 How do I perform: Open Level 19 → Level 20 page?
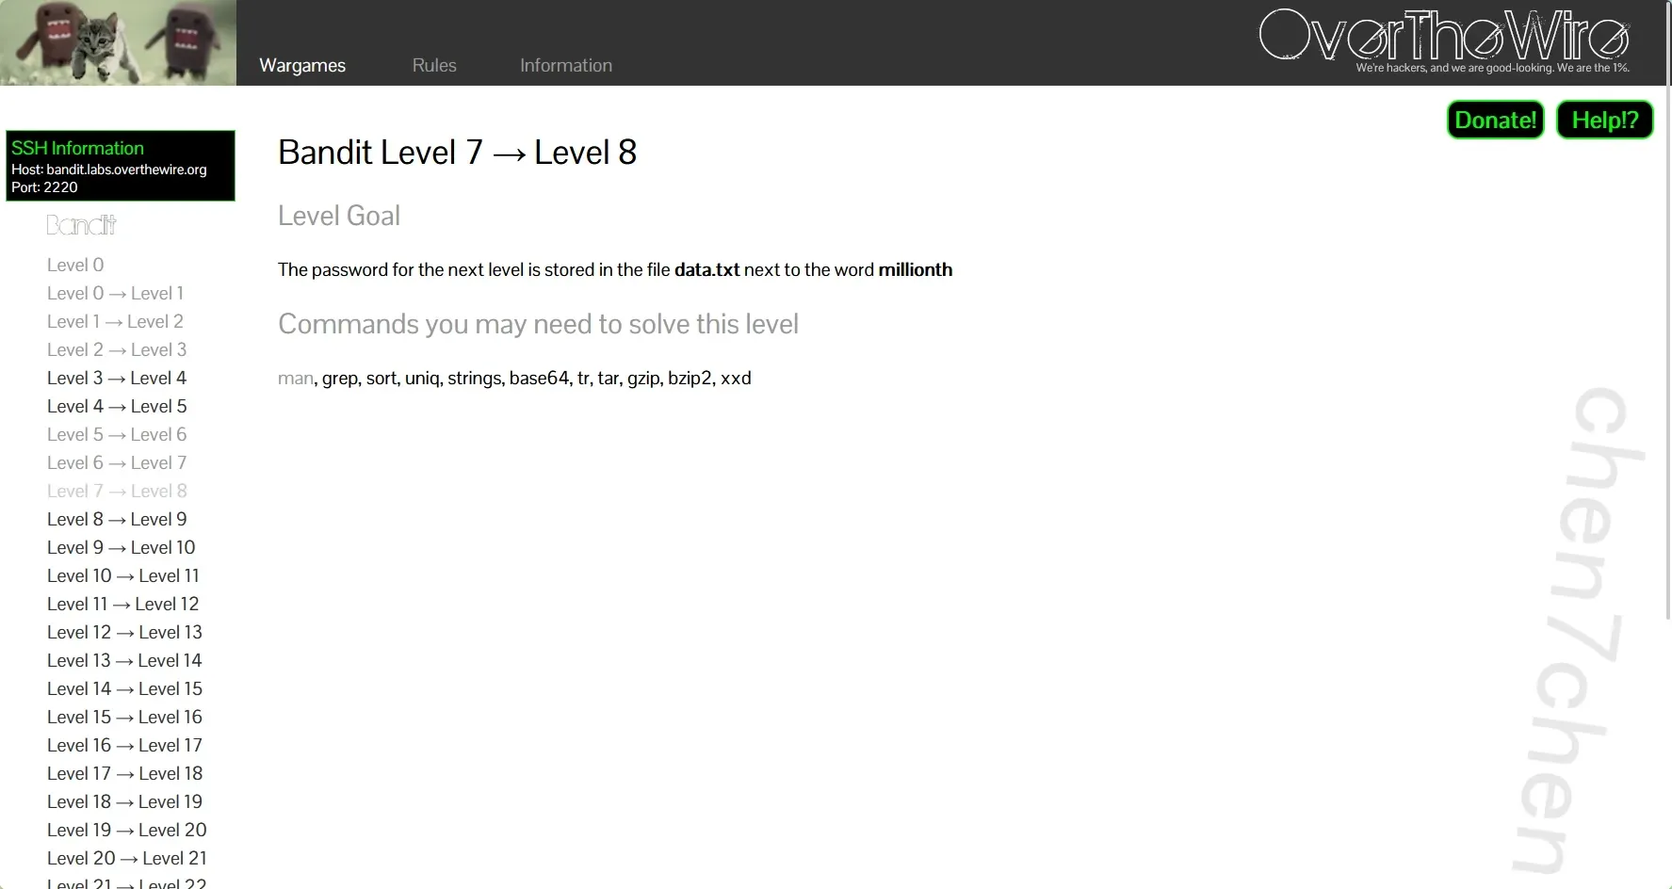click(126, 830)
